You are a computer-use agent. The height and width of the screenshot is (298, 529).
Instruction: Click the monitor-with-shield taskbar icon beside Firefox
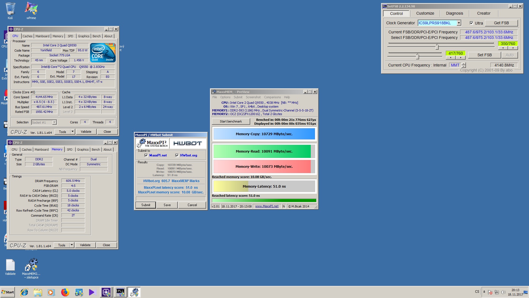(79, 292)
